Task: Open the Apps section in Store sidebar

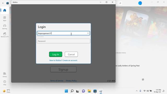Action: 5,19
